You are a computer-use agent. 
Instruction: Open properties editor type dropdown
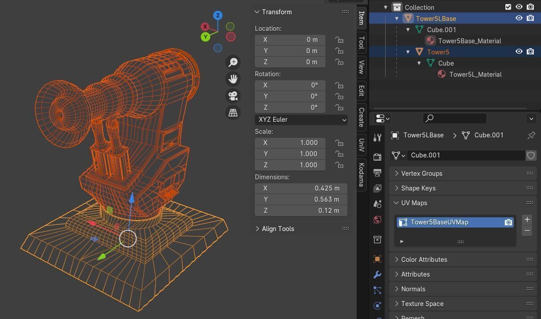pos(383,119)
